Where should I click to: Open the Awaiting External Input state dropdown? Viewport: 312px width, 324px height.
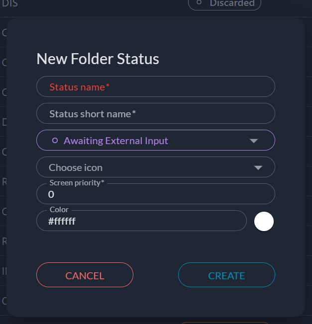tap(155, 140)
